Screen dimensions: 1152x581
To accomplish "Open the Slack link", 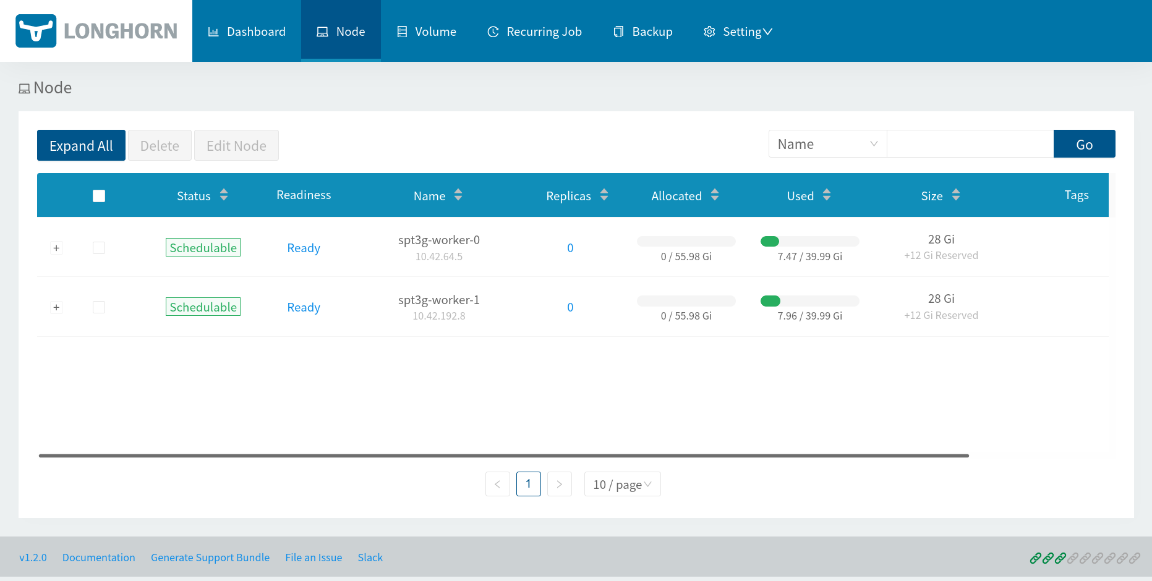I will pyautogui.click(x=370, y=558).
